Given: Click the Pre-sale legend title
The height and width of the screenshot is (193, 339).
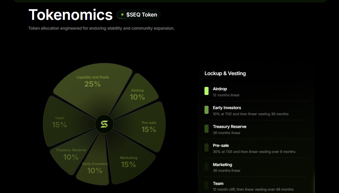Looking at the screenshot, I should pos(221,146).
